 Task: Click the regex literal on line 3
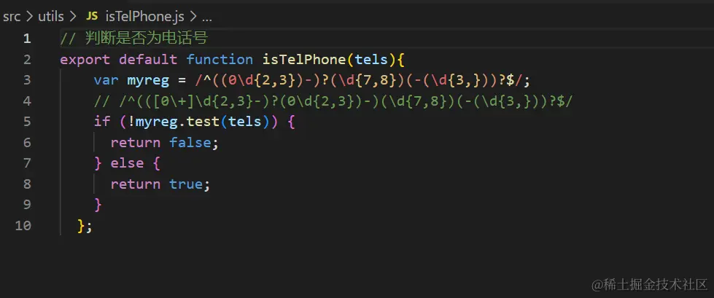[x=358, y=81]
